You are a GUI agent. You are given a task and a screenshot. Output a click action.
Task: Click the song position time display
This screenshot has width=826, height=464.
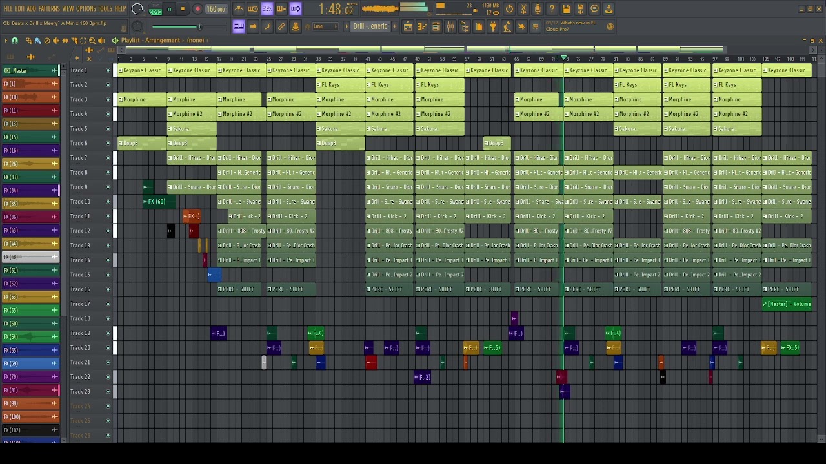point(336,10)
